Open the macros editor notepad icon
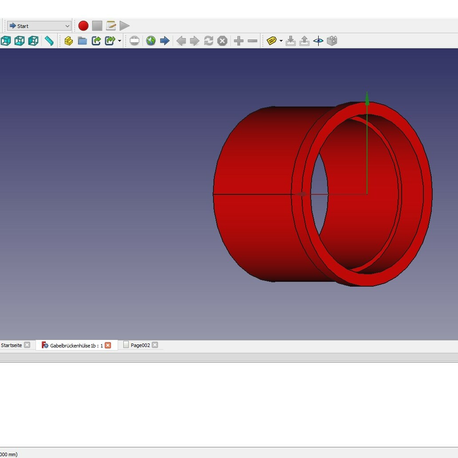Screen dimensions: 458x458 [x=111, y=26]
